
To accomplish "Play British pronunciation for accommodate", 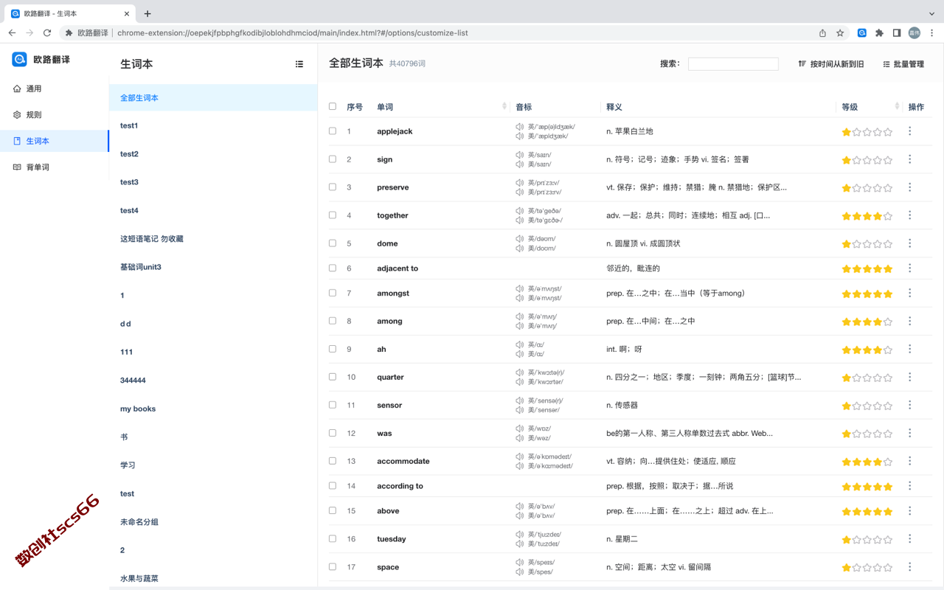I will (520, 457).
